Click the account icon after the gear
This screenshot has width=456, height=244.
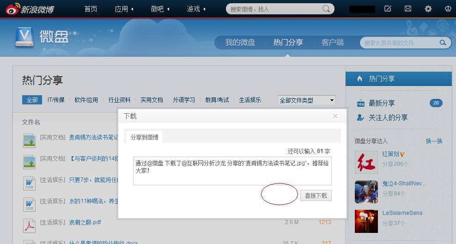point(448,9)
